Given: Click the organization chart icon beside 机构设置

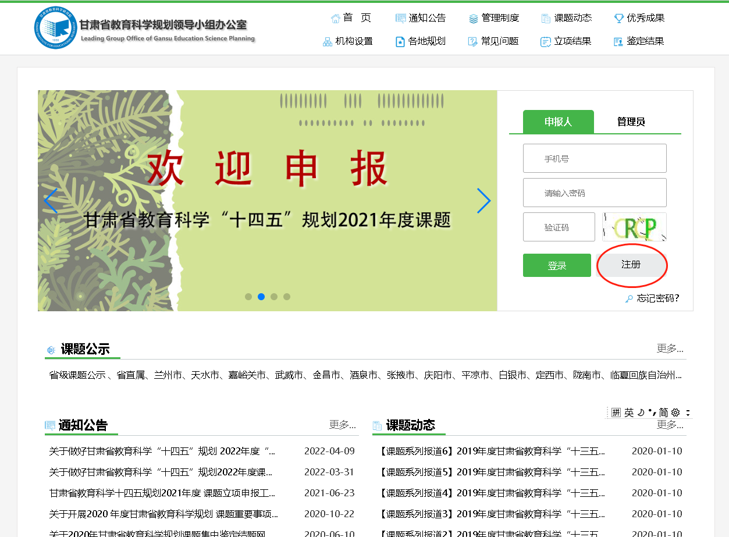Looking at the screenshot, I should tap(328, 42).
